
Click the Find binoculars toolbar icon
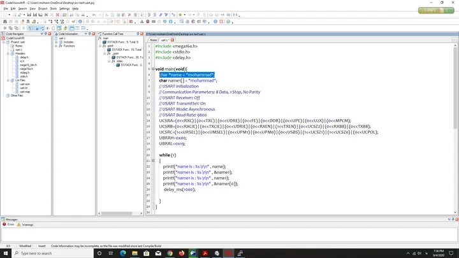pos(5,22)
